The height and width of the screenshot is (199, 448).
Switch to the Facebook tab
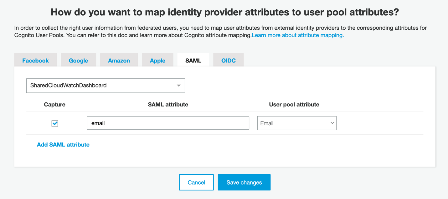coord(35,60)
